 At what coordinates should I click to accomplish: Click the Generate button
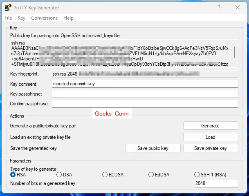[211, 126]
